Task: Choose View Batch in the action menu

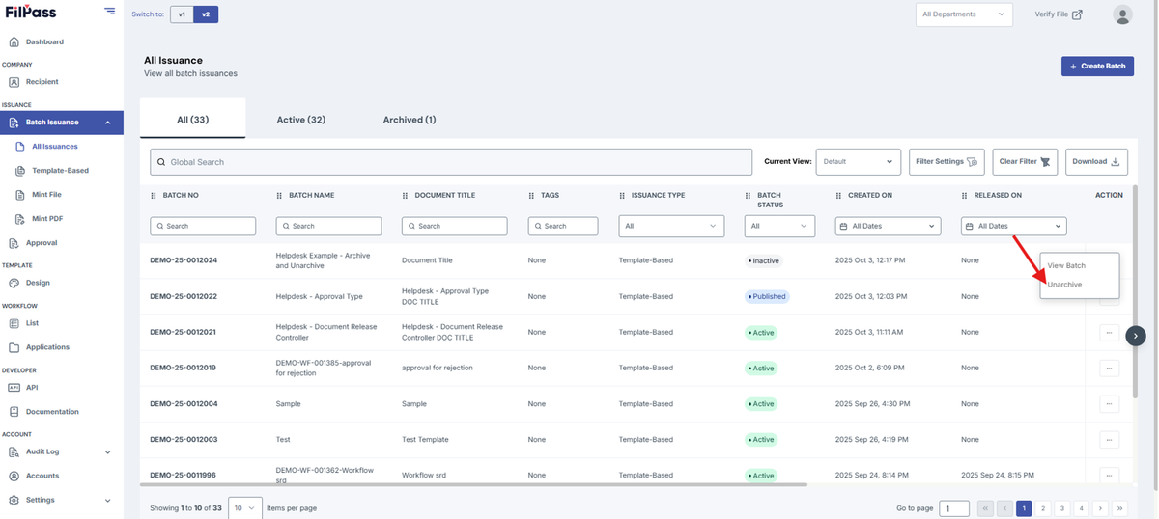Action: coord(1066,265)
